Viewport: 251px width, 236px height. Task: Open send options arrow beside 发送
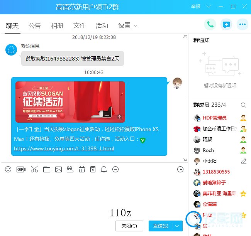177,226
